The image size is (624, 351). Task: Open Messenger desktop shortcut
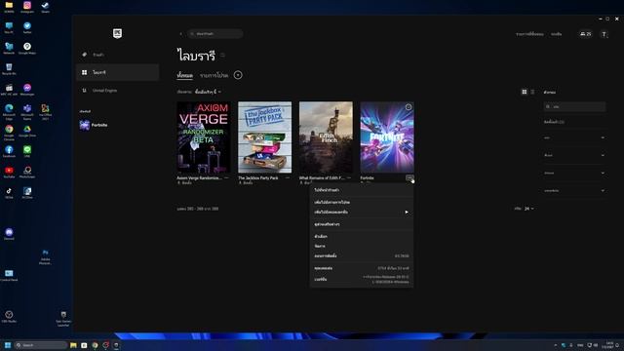click(27, 89)
